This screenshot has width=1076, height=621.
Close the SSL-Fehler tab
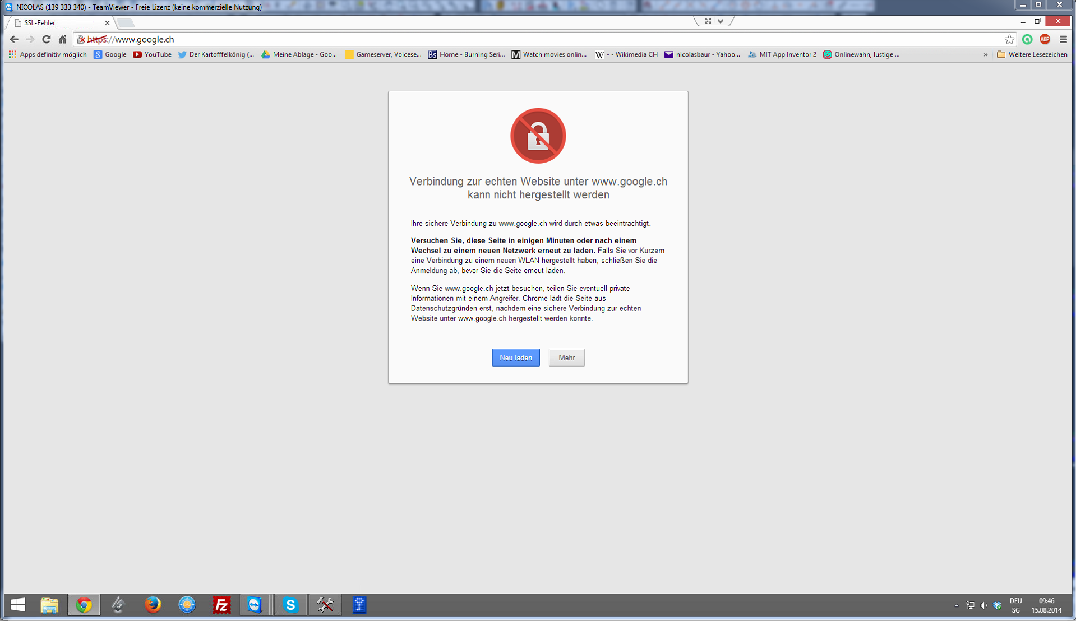[107, 23]
